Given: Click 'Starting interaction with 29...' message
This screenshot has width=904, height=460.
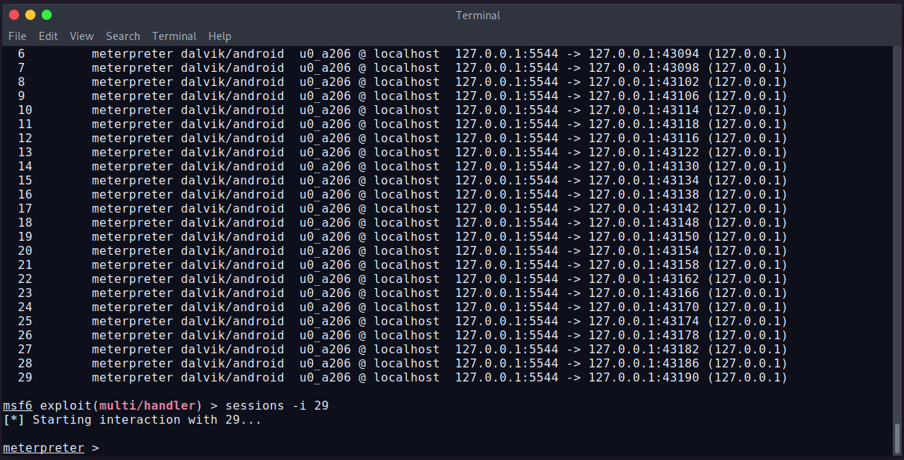Looking at the screenshot, I should pos(147,419).
